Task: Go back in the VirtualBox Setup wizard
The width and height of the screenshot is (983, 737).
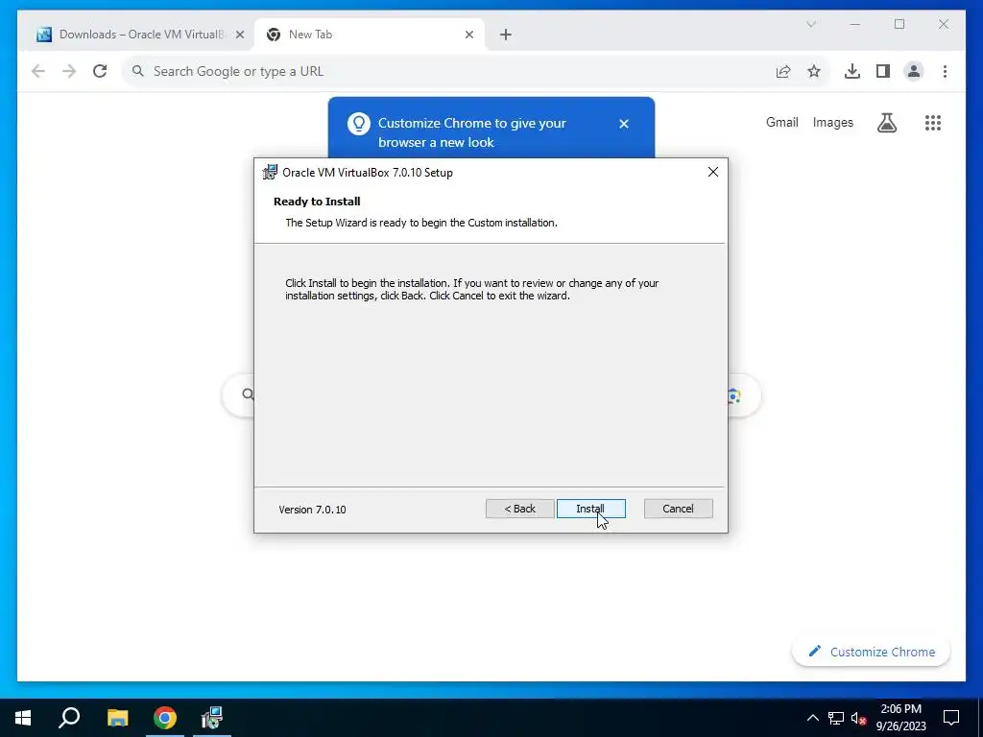Action: coord(519,509)
